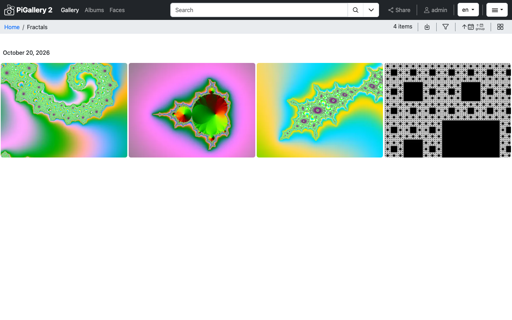Switch to the Albums tab
512x320 pixels.
94,10
